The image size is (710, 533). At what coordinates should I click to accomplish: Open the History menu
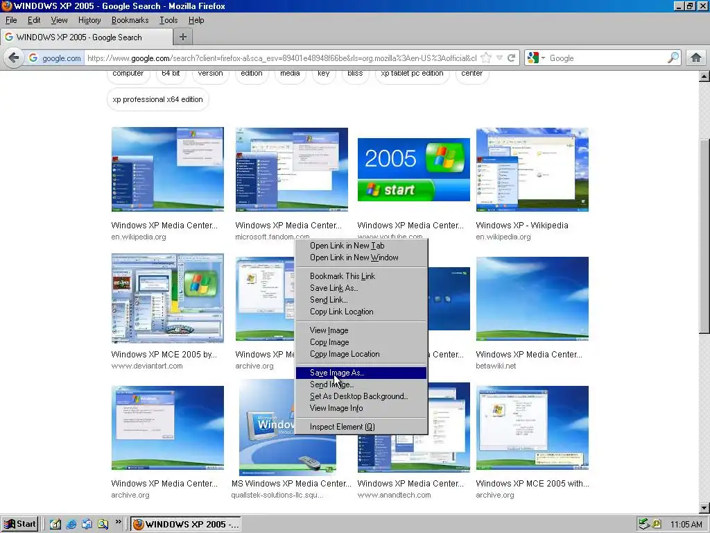point(89,20)
